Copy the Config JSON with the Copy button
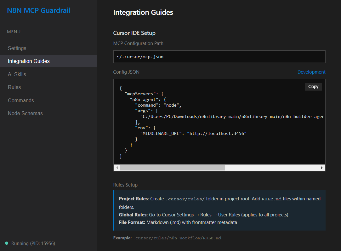The width and height of the screenshot is (341, 251). (x=313, y=86)
